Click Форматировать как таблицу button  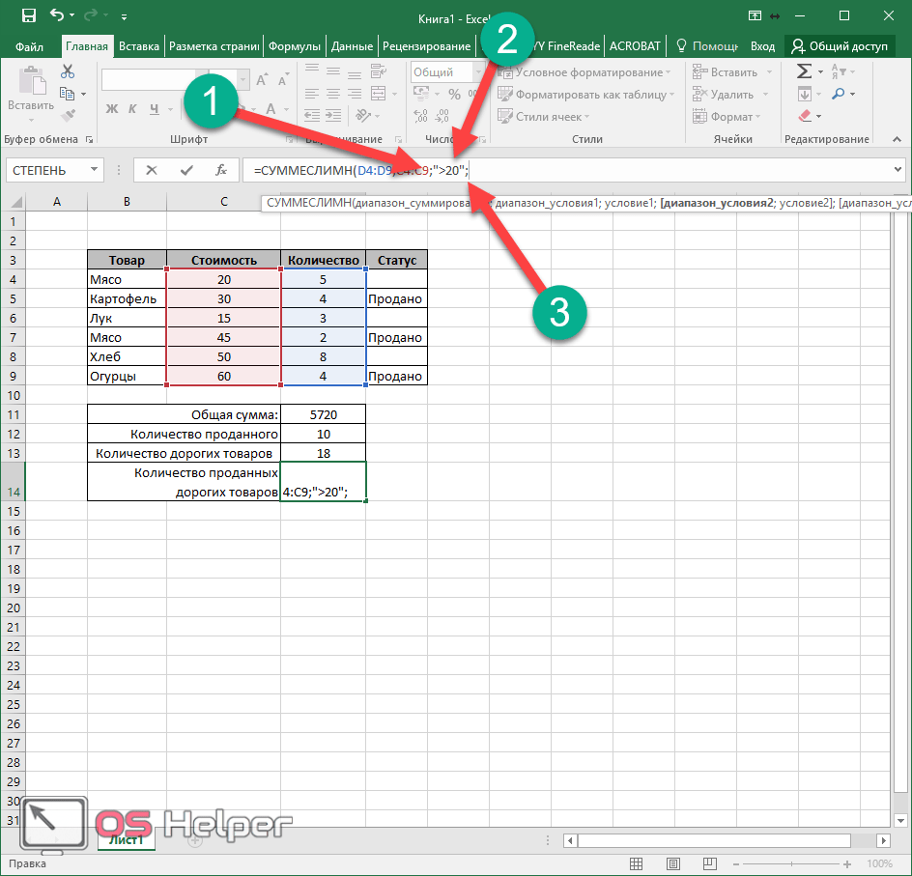point(587,95)
